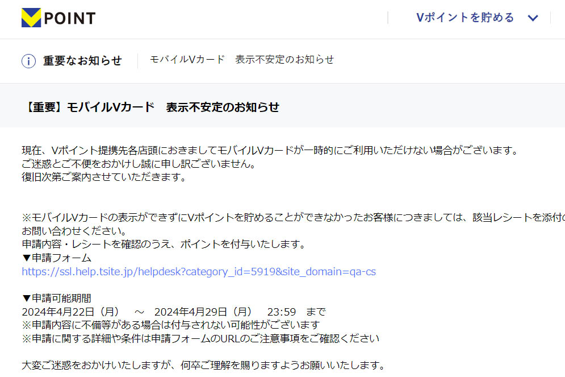
Task: Click the ご迷惑とご不便をおかけし apology line
Action: click(139, 164)
